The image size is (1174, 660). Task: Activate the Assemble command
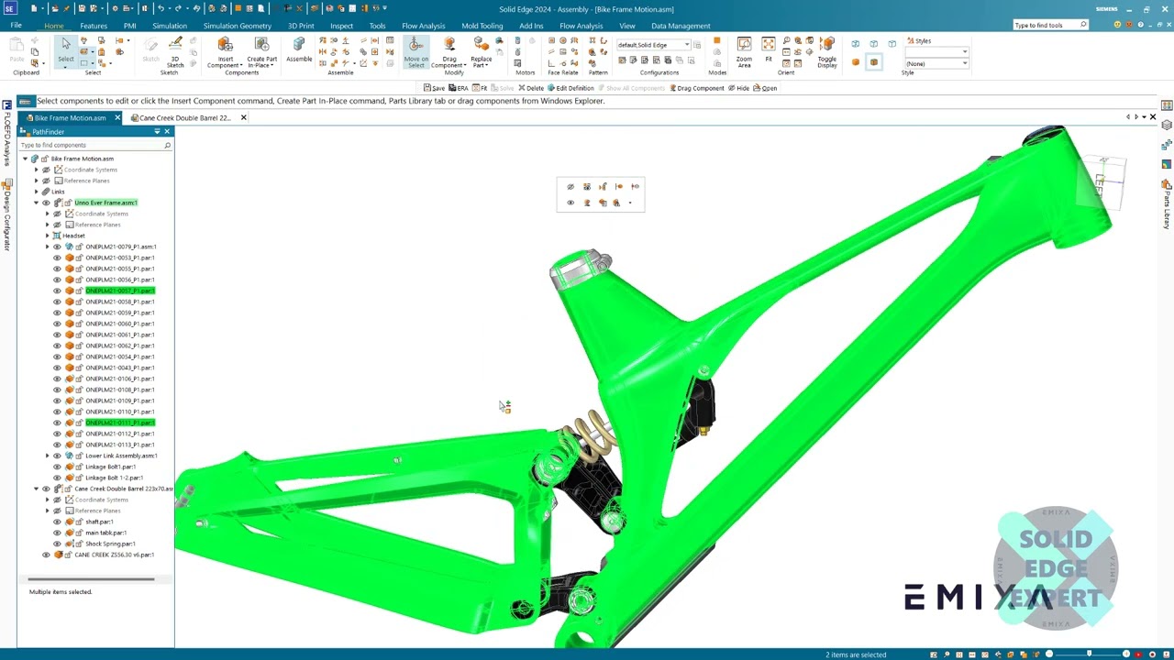point(299,50)
